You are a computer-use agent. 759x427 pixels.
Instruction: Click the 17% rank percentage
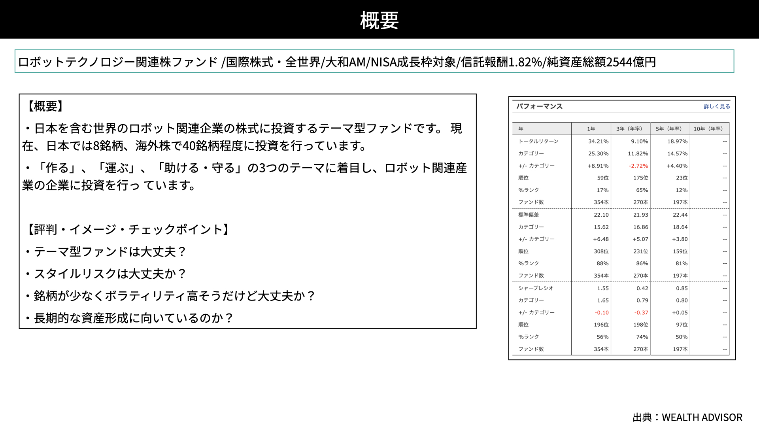point(603,190)
